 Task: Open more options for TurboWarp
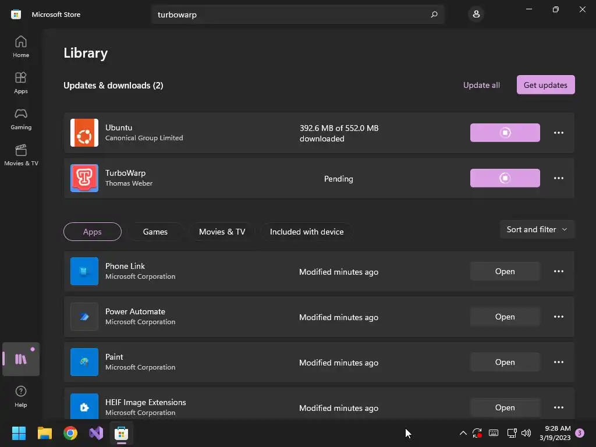click(558, 178)
